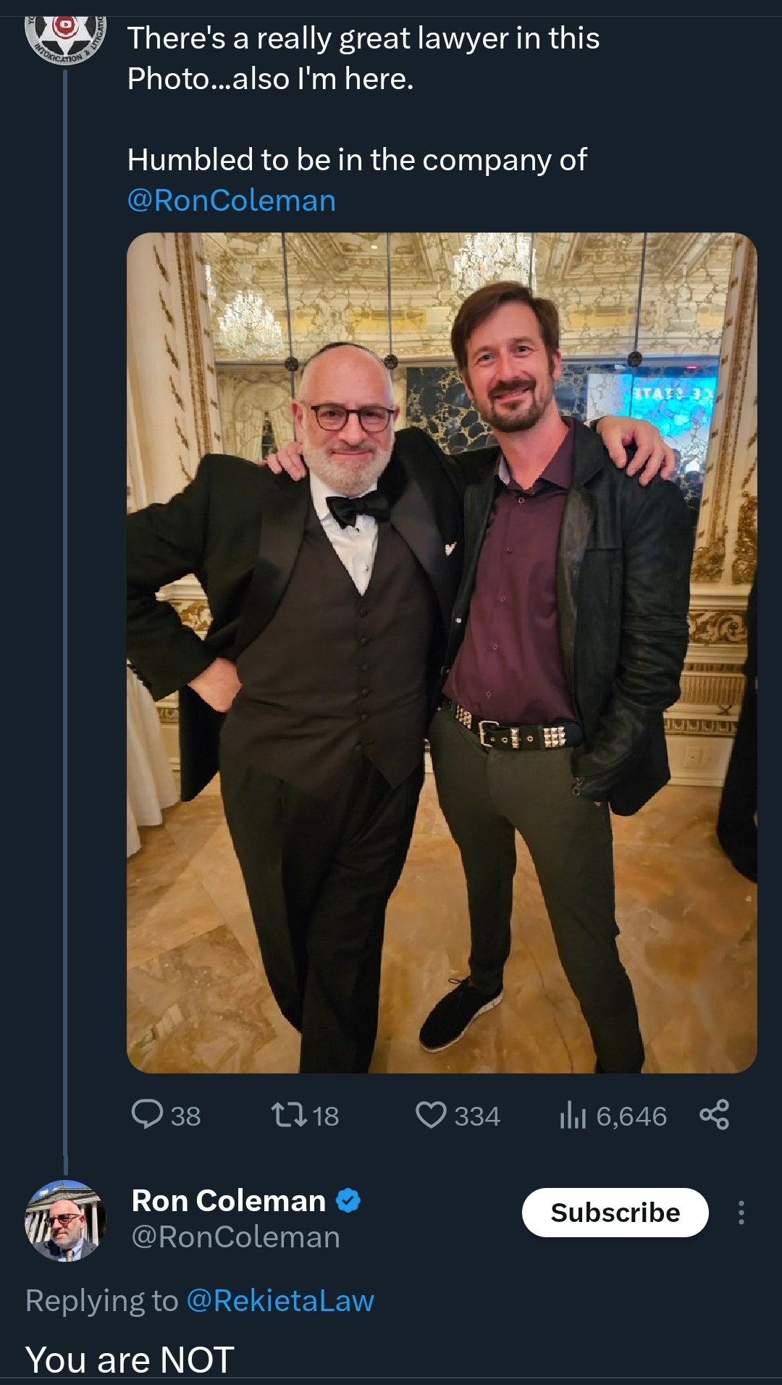The height and width of the screenshot is (1385, 782).
Task: Open the reply comment icon
Action: click(147, 1114)
